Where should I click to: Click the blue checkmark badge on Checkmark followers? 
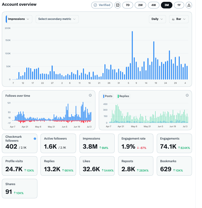pos(35,139)
